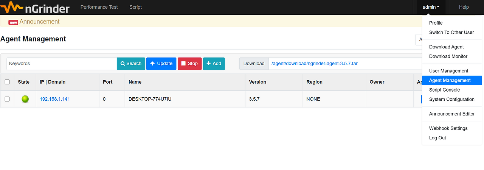Click the Agent Management page heading
The width and height of the screenshot is (484, 170).
coord(33,39)
